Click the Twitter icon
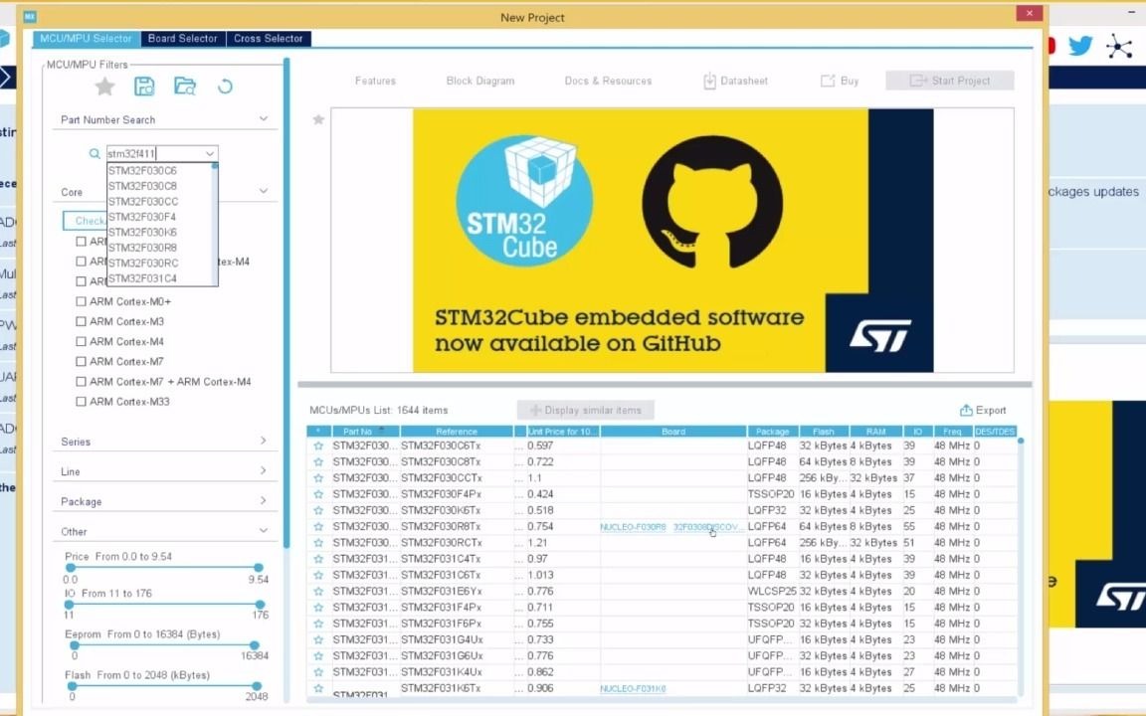 pyautogui.click(x=1080, y=45)
